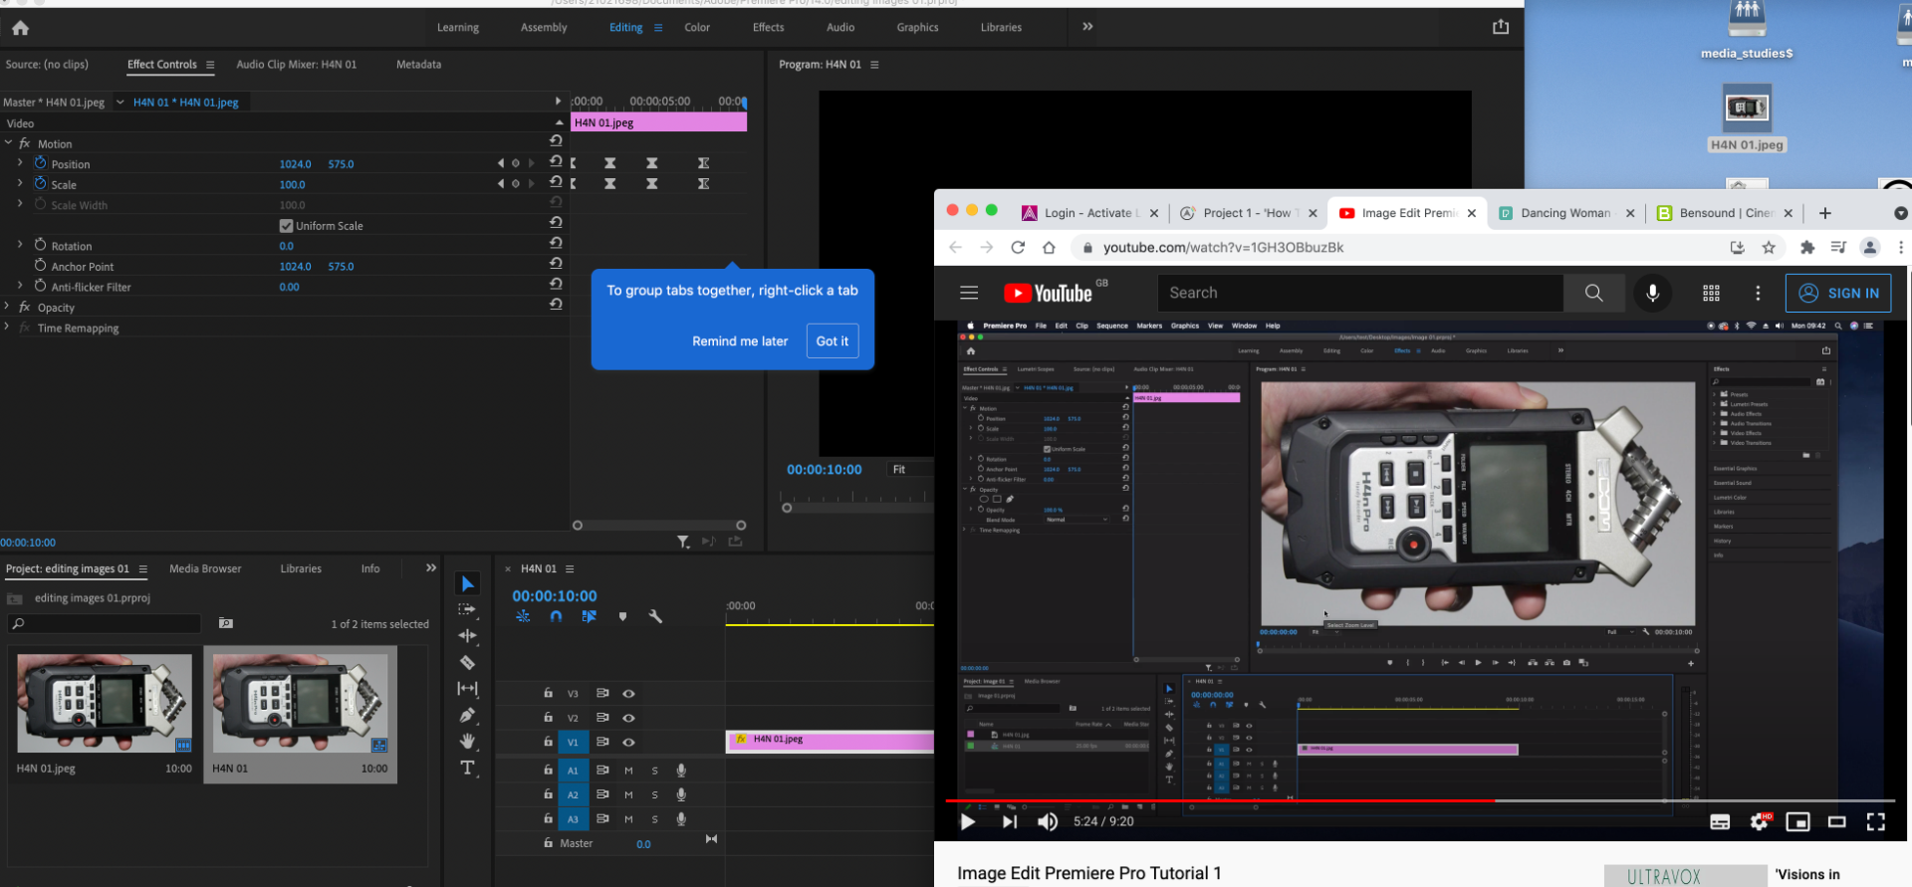Screen dimensions: 1912x887
Task: Open filter properties funnel in Effect Controls
Action: tap(683, 542)
